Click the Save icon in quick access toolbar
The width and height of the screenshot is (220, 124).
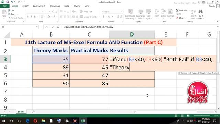click(8, 2)
